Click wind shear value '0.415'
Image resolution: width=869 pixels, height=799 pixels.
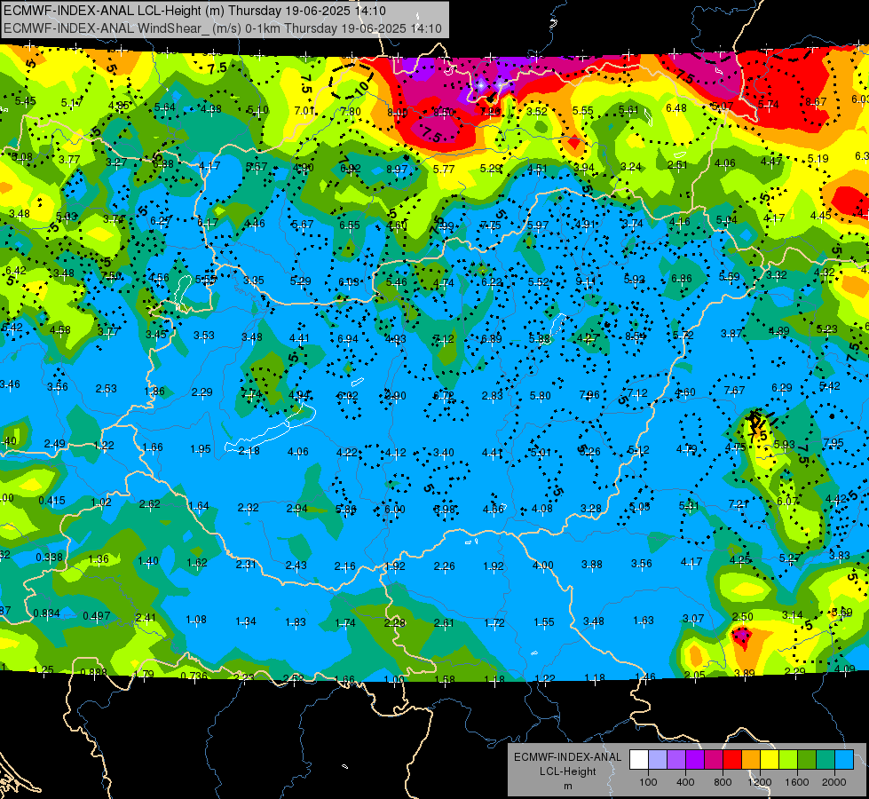[51, 501]
